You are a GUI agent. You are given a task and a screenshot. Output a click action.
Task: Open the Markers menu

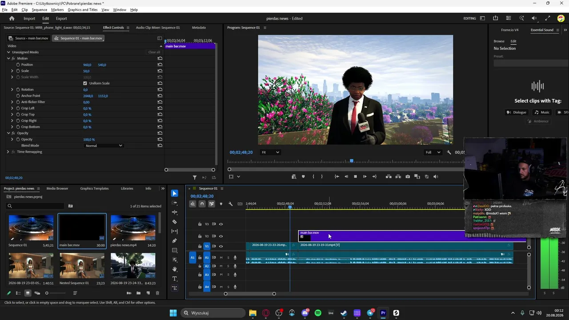point(57,10)
